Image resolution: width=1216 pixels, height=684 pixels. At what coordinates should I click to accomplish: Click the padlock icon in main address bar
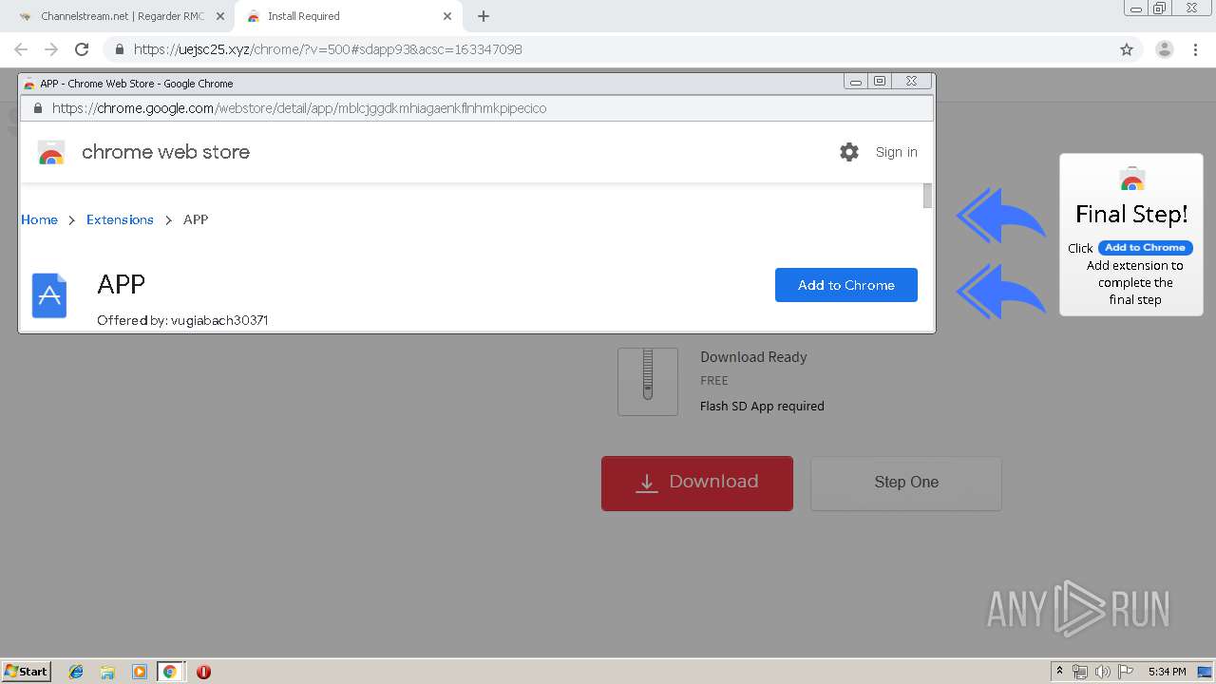click(x=119, y=49)
